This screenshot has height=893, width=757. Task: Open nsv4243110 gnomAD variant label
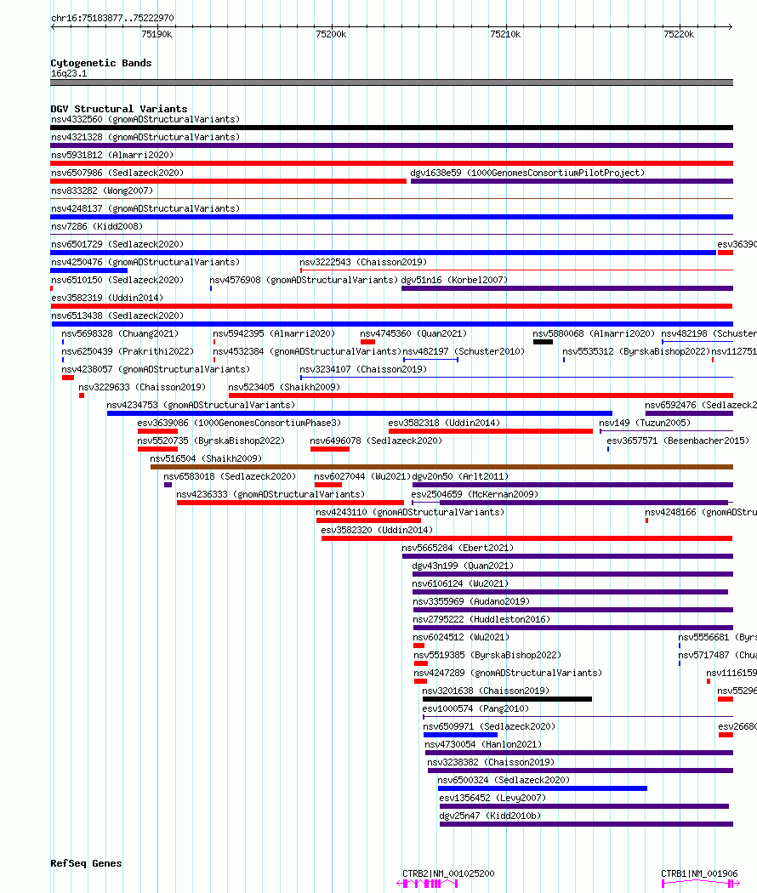[x=410, y=513]
